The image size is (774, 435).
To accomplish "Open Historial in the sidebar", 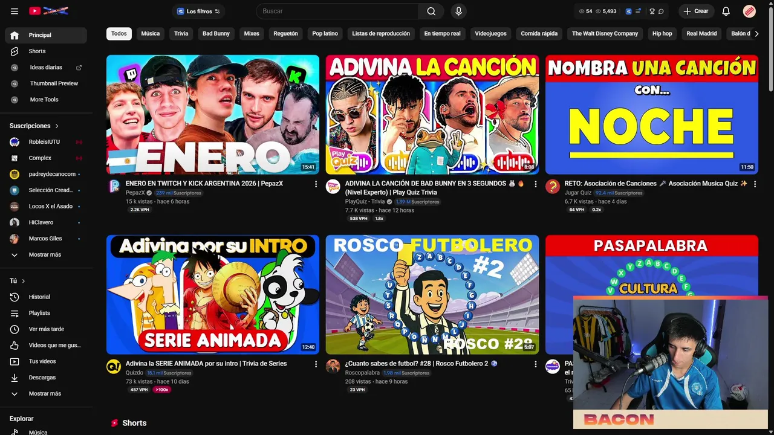I will pyautogui.click(x=46, y=297).
